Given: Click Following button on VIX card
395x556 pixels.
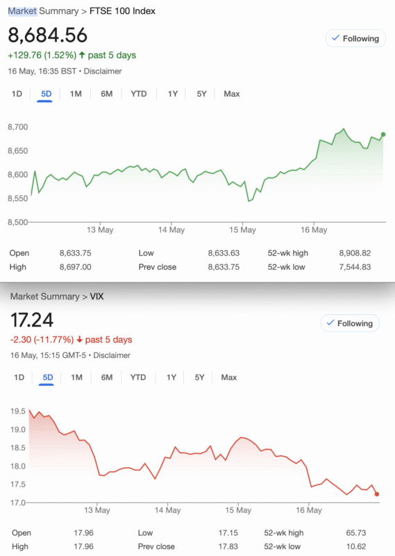Looking at the screenshot, I should pyautogui.click(x=350, y=323).
